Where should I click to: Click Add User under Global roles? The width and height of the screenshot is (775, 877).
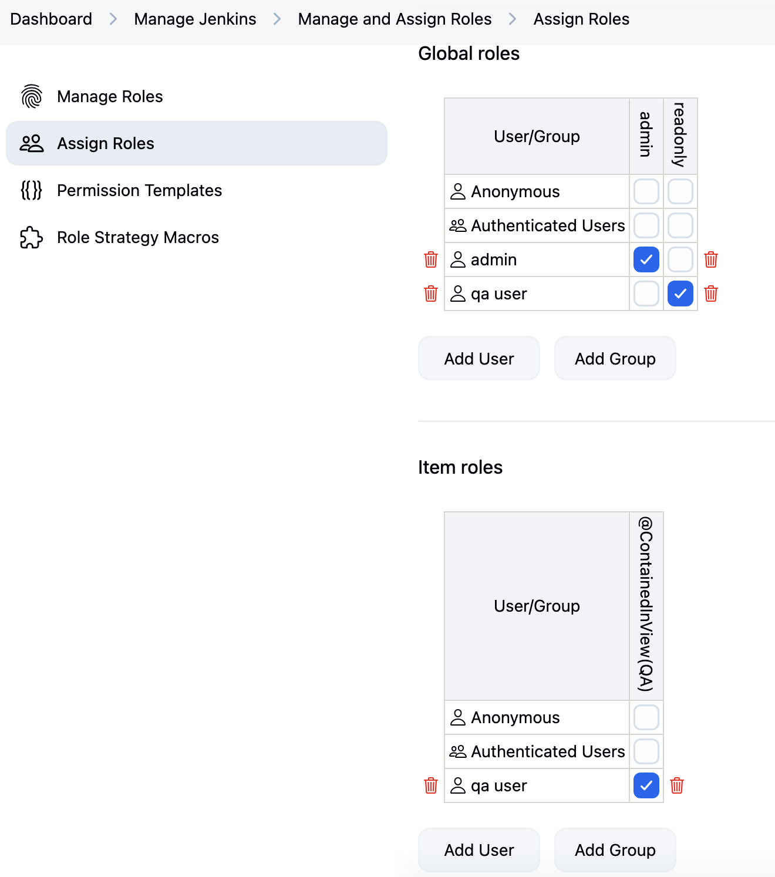click(479, 359)
